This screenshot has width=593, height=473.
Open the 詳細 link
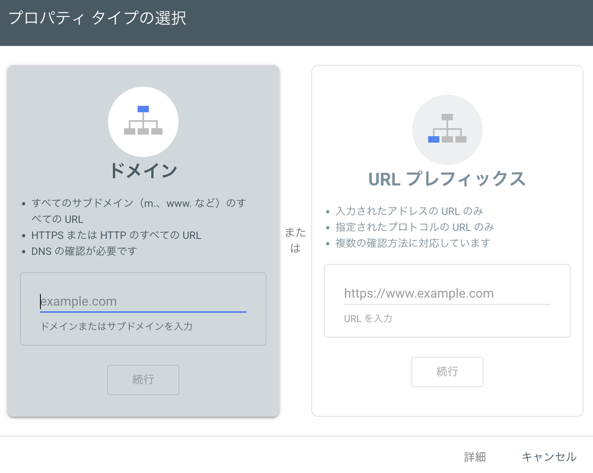[x=475, y=457]
